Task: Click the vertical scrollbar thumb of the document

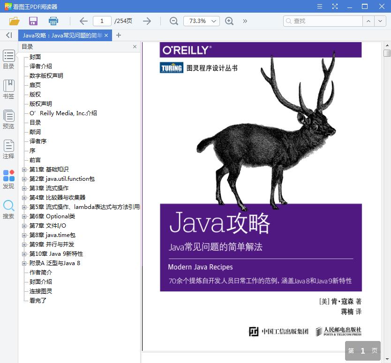Action: point(387,53)
